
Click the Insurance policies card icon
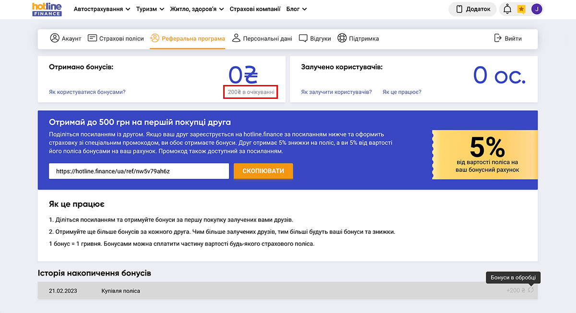click(x=92, y=38)
